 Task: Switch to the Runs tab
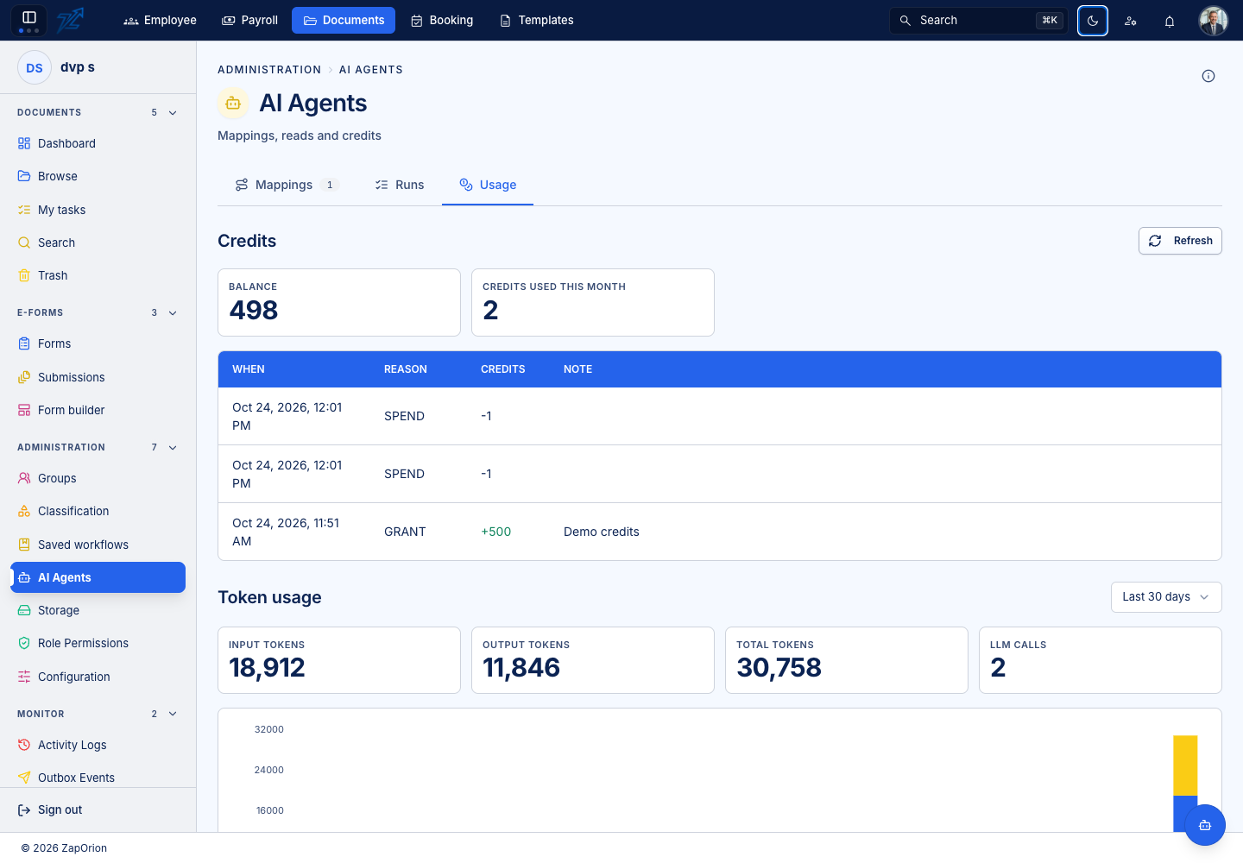point(400,185)
